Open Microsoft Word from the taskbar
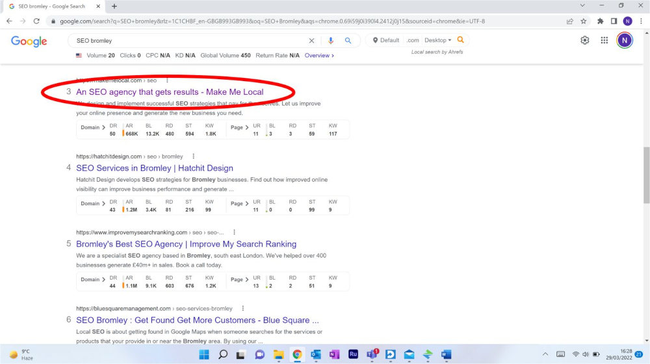The image size is (650, 364). (x=446, y=354)
